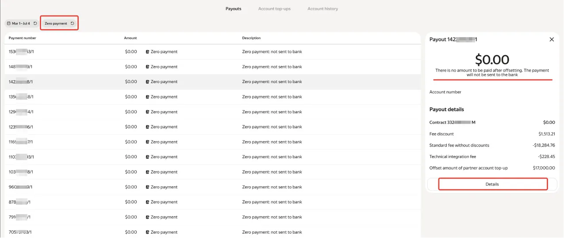Click the Details button in payout panel
The image size is (564, 238).
(492, 184)
